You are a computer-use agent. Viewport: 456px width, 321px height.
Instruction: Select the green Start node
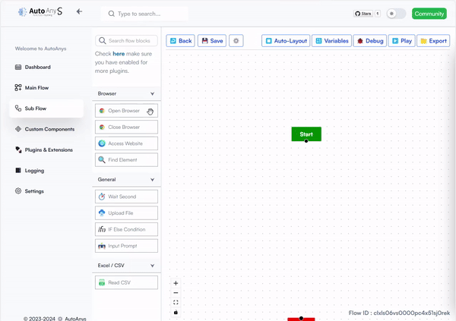[306, 134]
